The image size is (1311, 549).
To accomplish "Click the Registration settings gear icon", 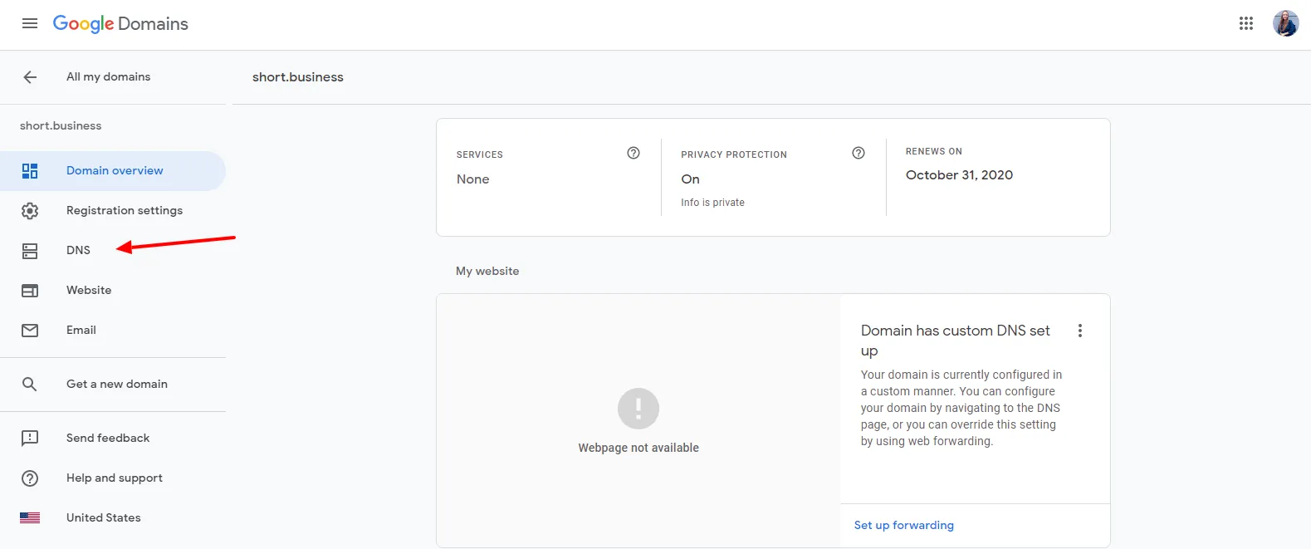I will click(30, 211).
